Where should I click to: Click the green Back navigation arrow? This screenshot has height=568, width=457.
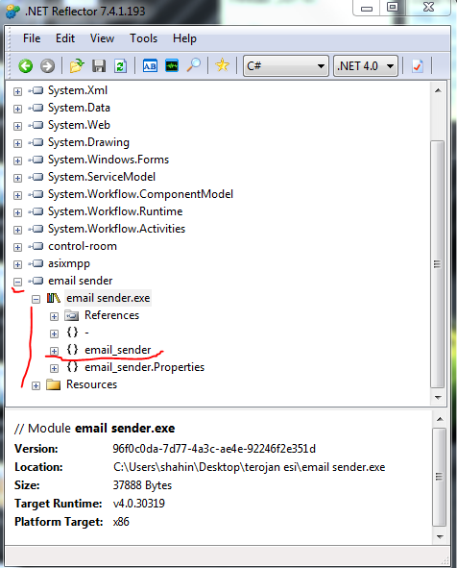(x=26, y=66)
